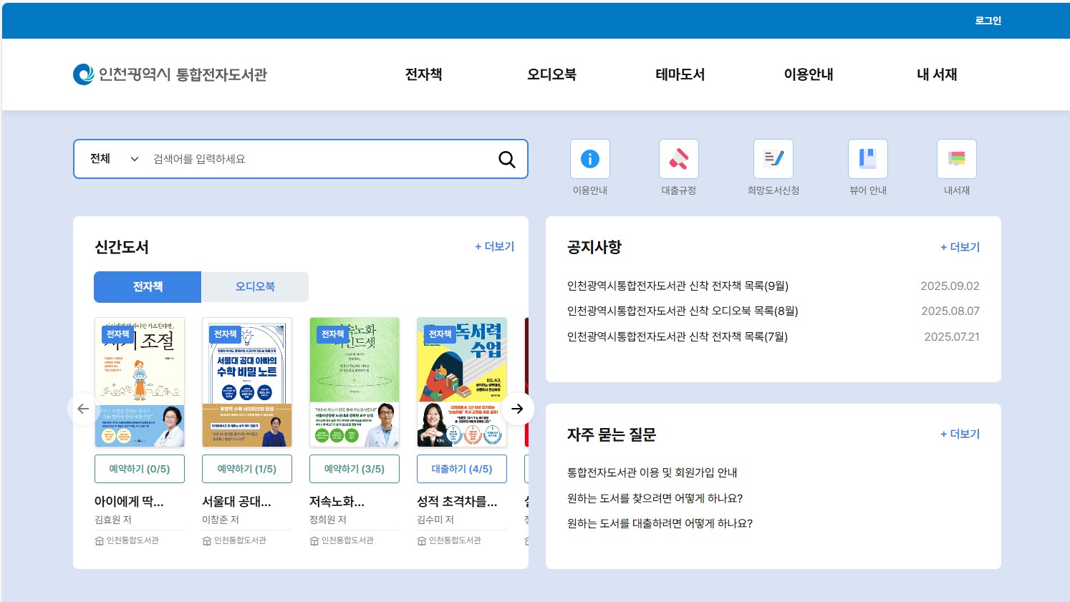Image resolution: width=1070 pixels, height=602 pixels.
Task: Open the 로그인 link
Action: 988,20
